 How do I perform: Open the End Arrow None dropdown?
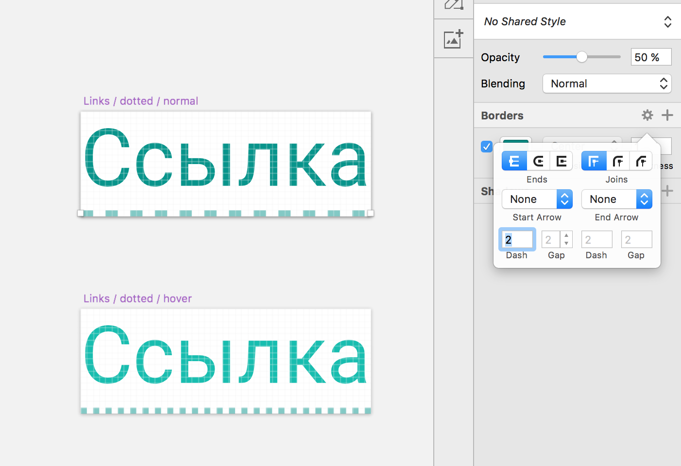617,199
